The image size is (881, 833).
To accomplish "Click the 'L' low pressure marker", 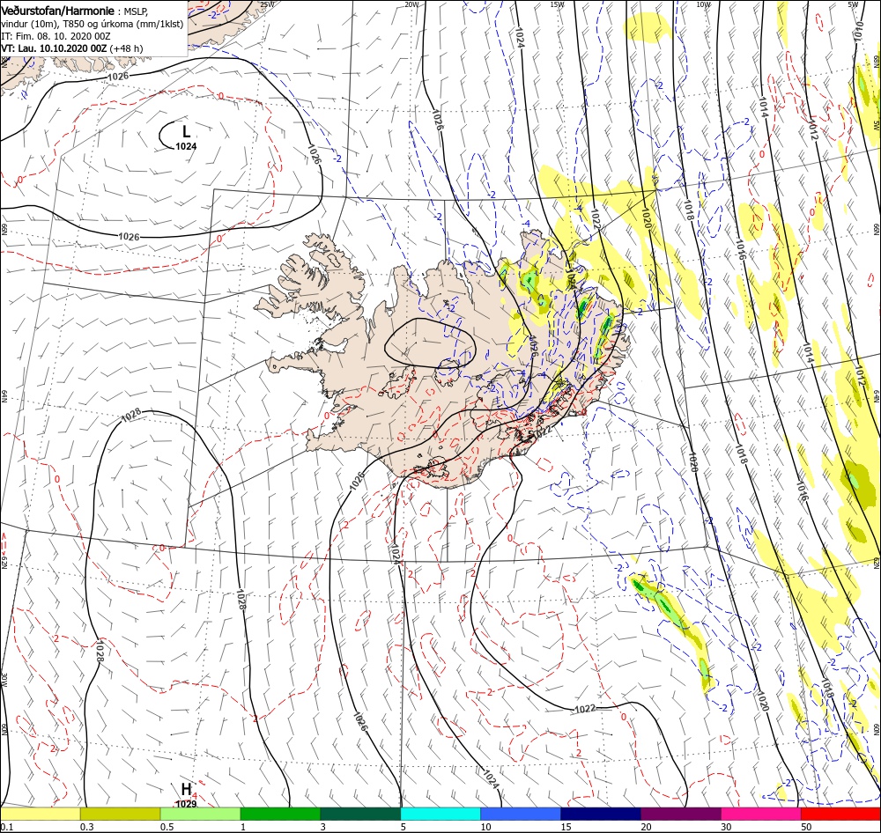I will [187, 131].
